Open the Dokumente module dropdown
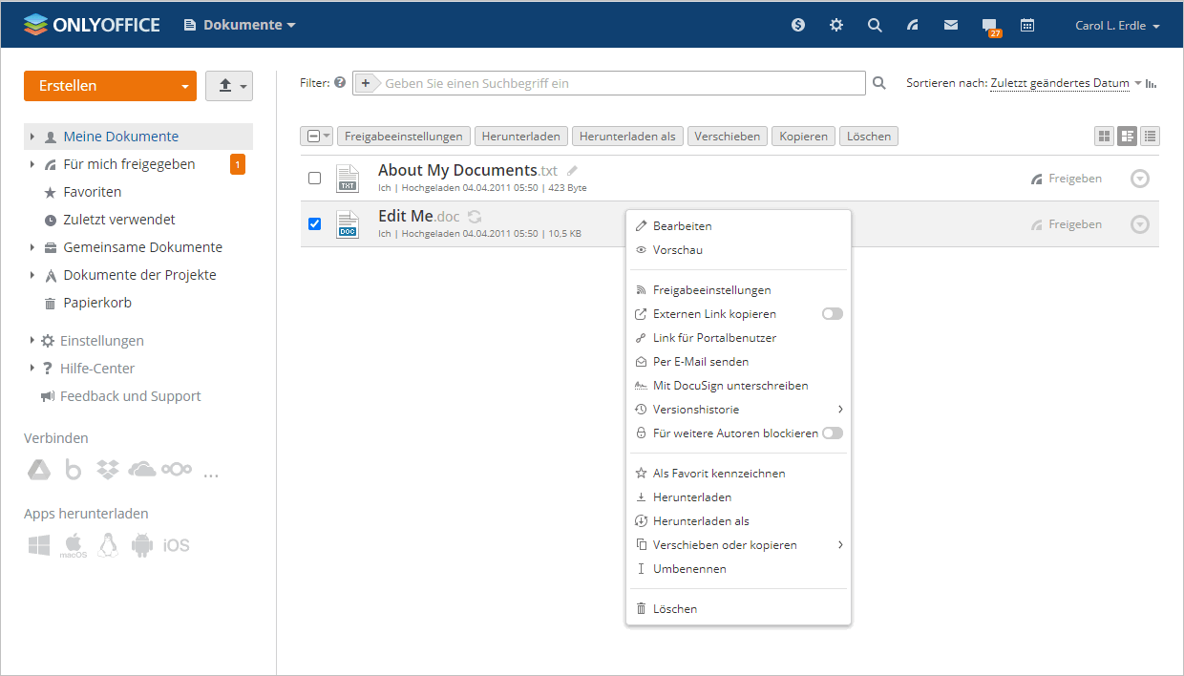The image size is (1184, 676). pyautogui.click(x=240, y=25)
